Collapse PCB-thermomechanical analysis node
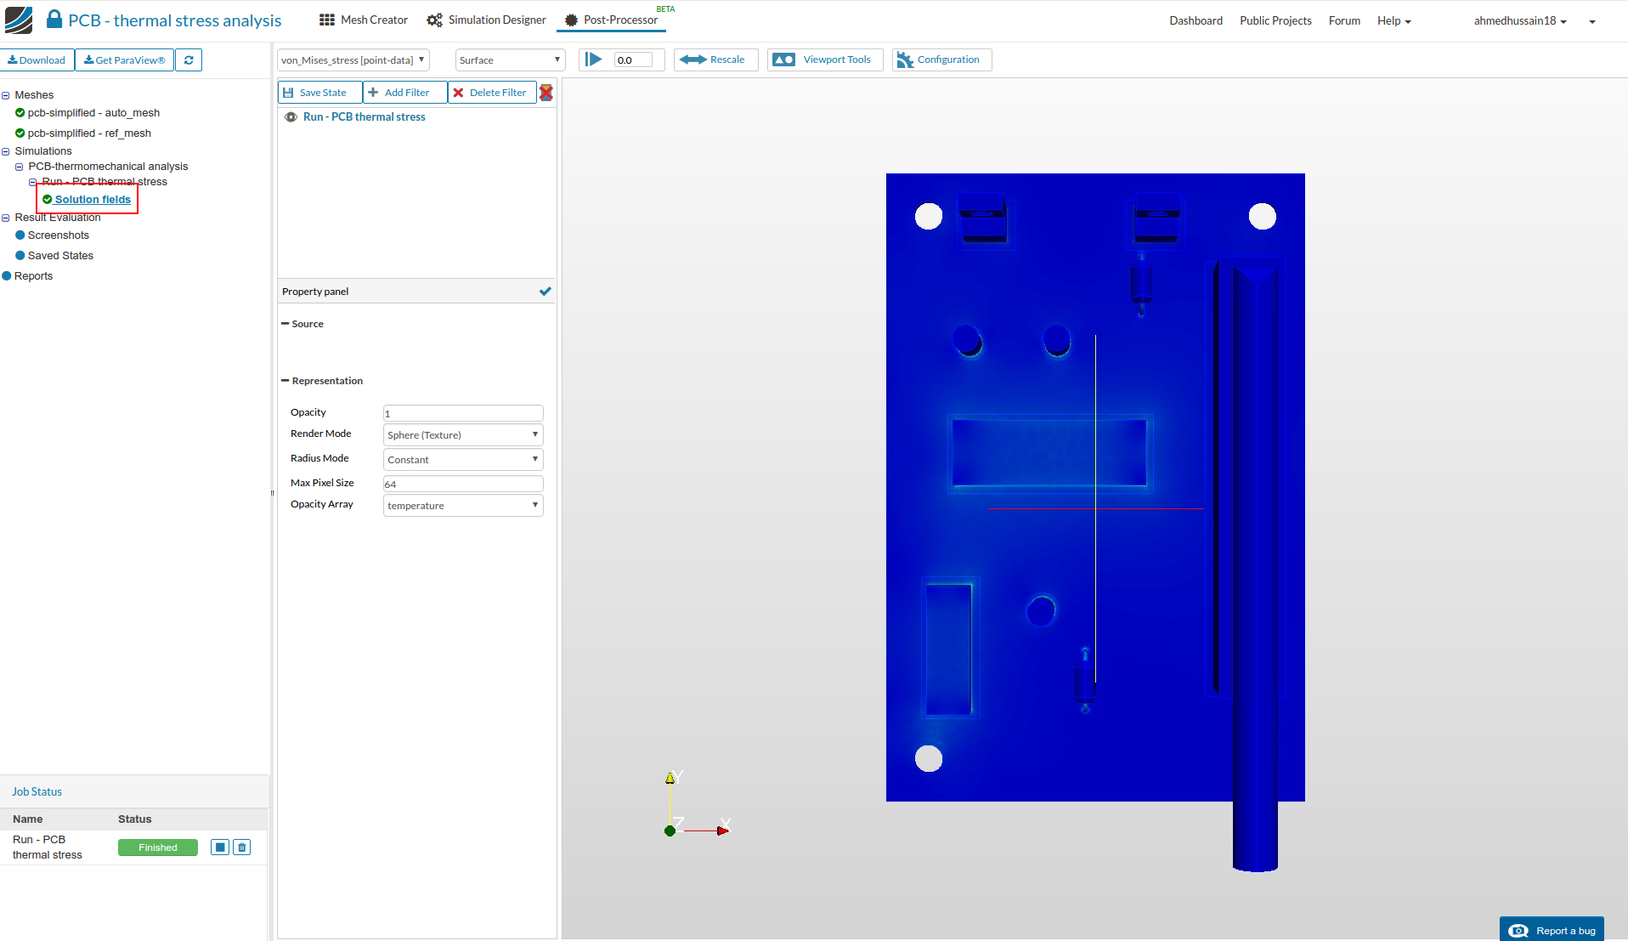This screenshot has width=1628, height=941. pyautogui.click(x=19, y=167)
